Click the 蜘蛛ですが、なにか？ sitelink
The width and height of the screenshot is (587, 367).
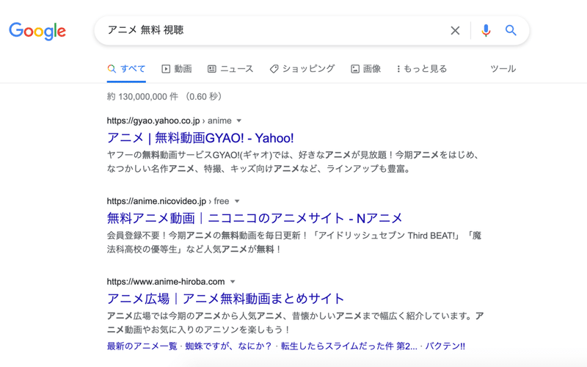(228, 346)
